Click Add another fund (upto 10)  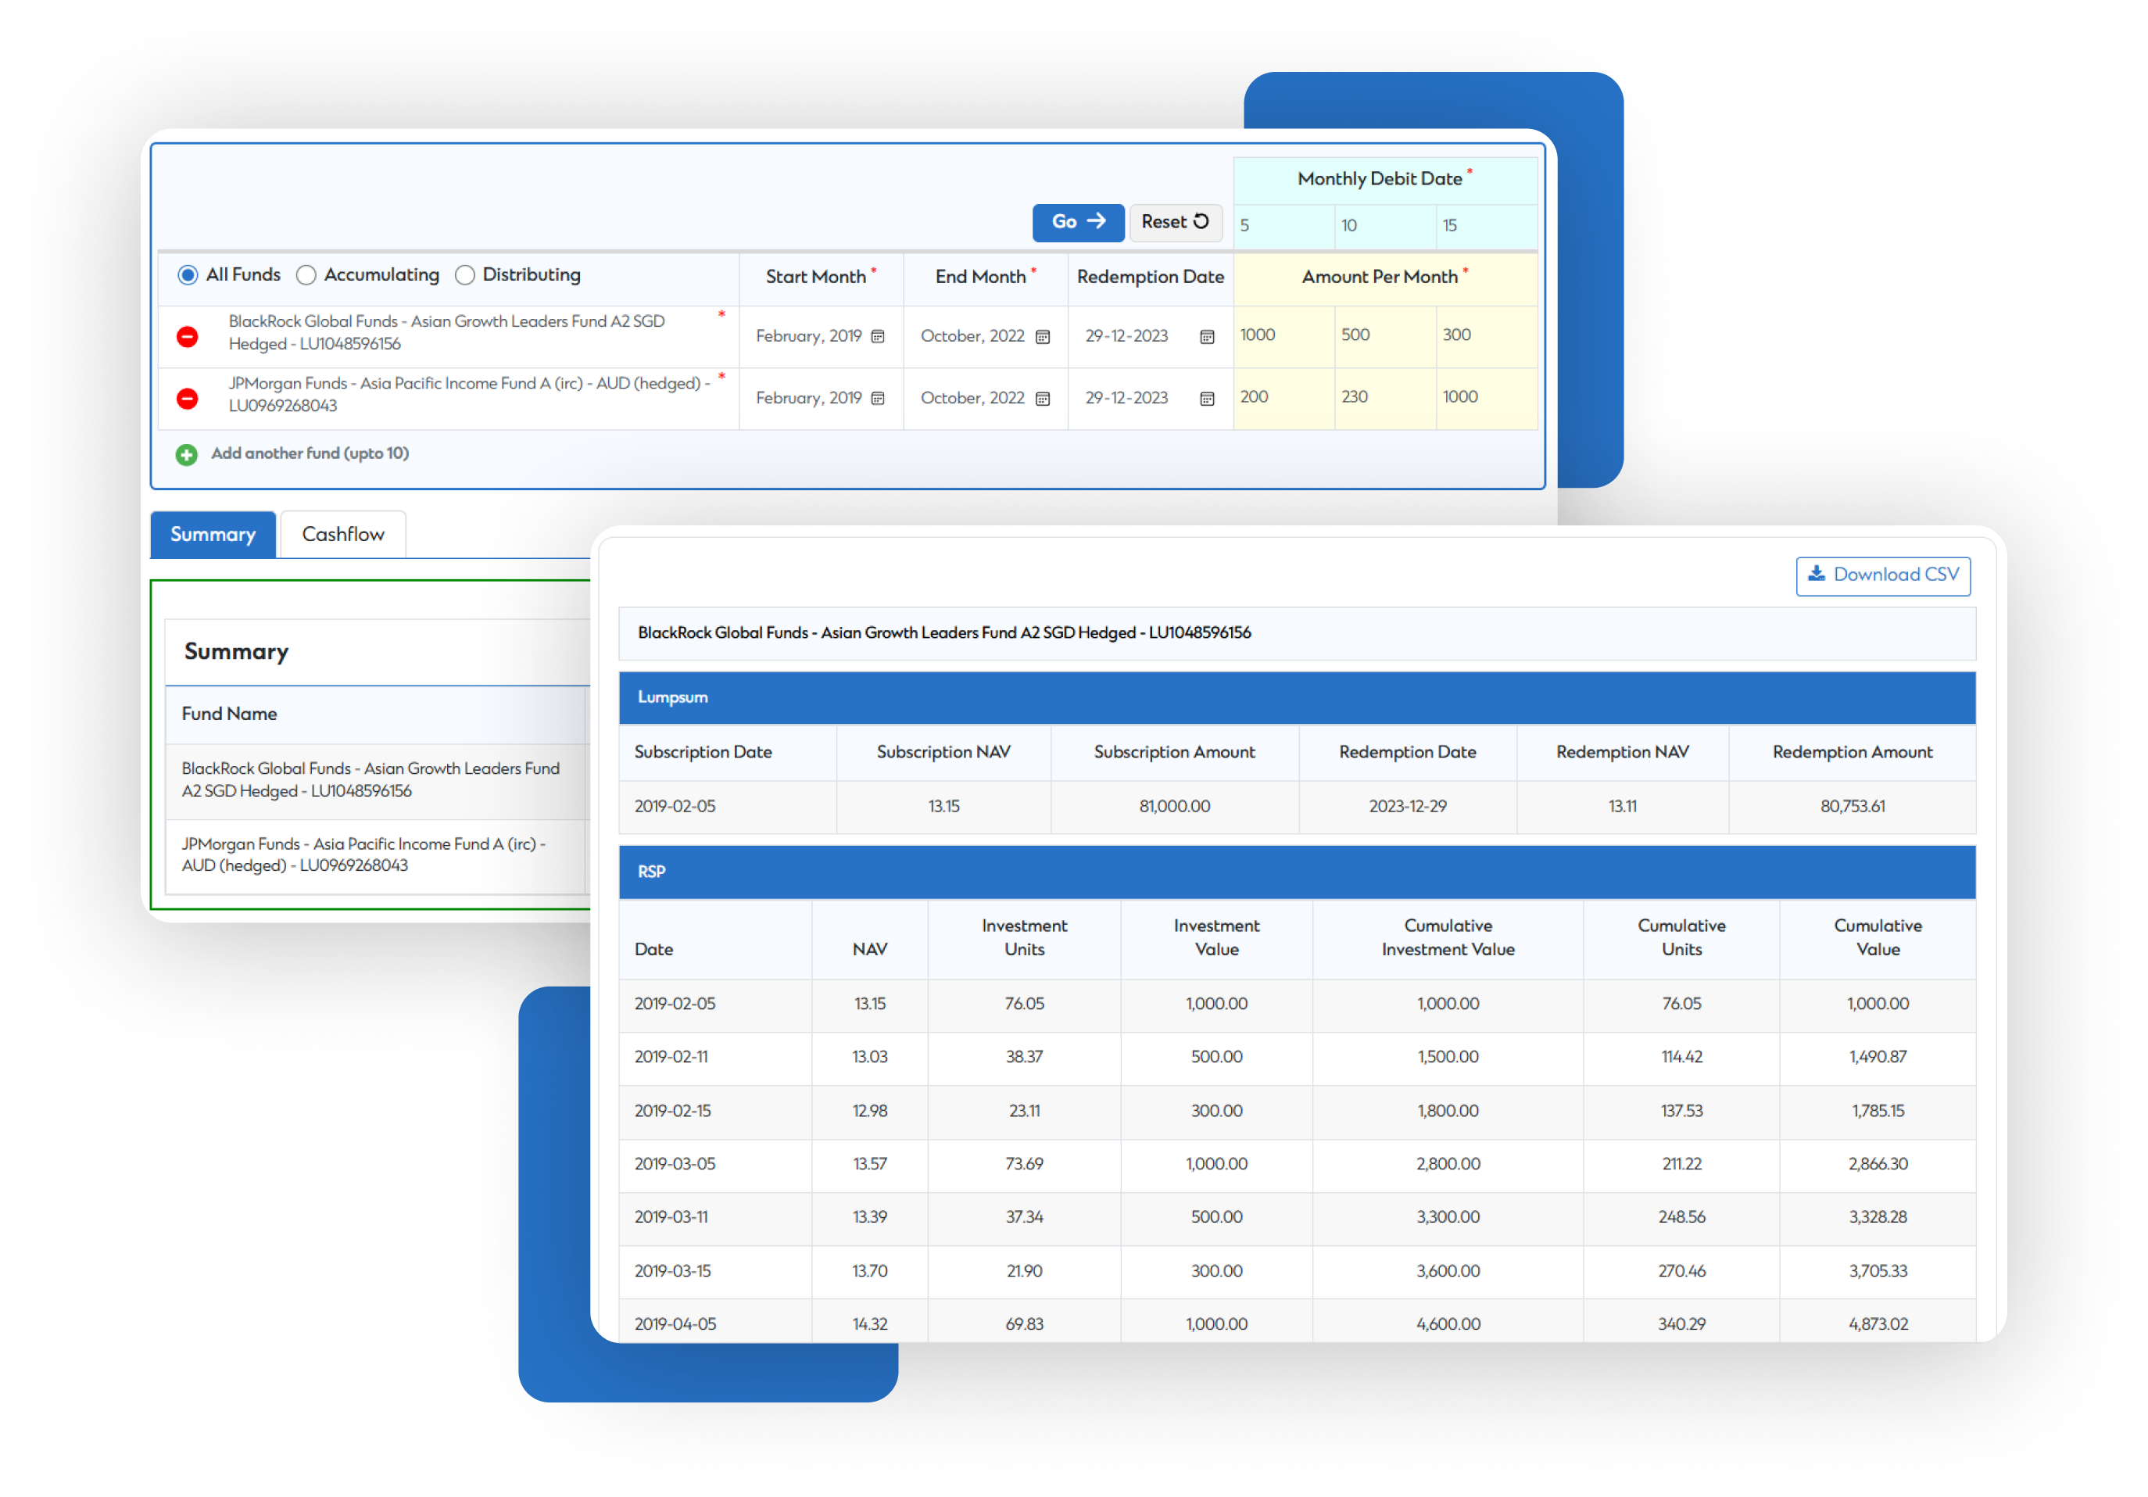[x=310, y=453]
